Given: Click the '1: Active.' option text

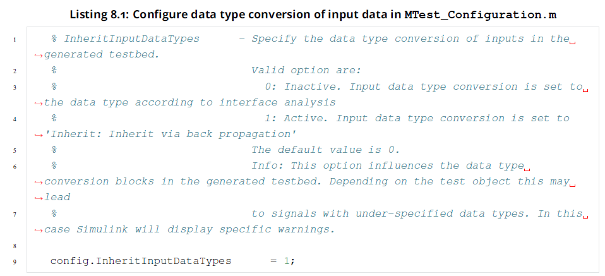Looking at the screenshot, I should click(297, 118).
